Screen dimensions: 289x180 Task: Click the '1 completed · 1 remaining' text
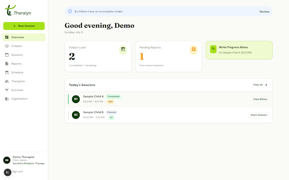pos(83,65)
